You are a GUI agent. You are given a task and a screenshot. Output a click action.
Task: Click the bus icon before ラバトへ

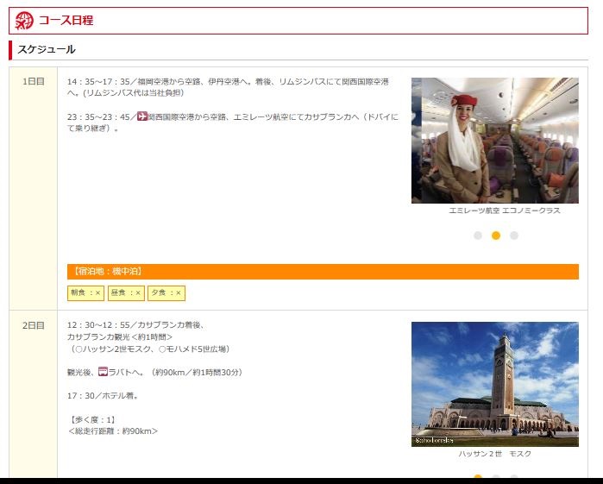click(103, 372)
